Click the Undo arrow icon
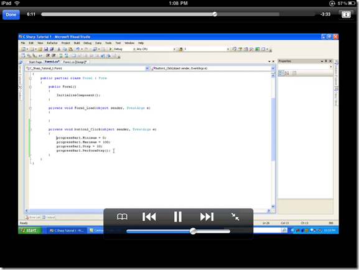 point(78,49)
